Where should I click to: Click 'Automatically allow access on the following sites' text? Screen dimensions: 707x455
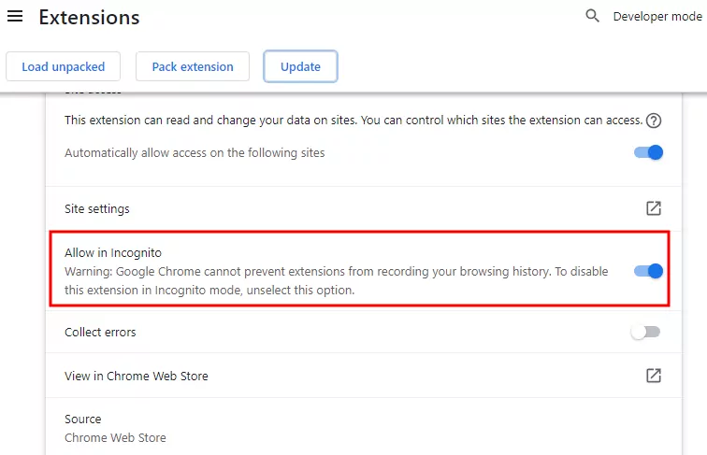tap(195, 152)
